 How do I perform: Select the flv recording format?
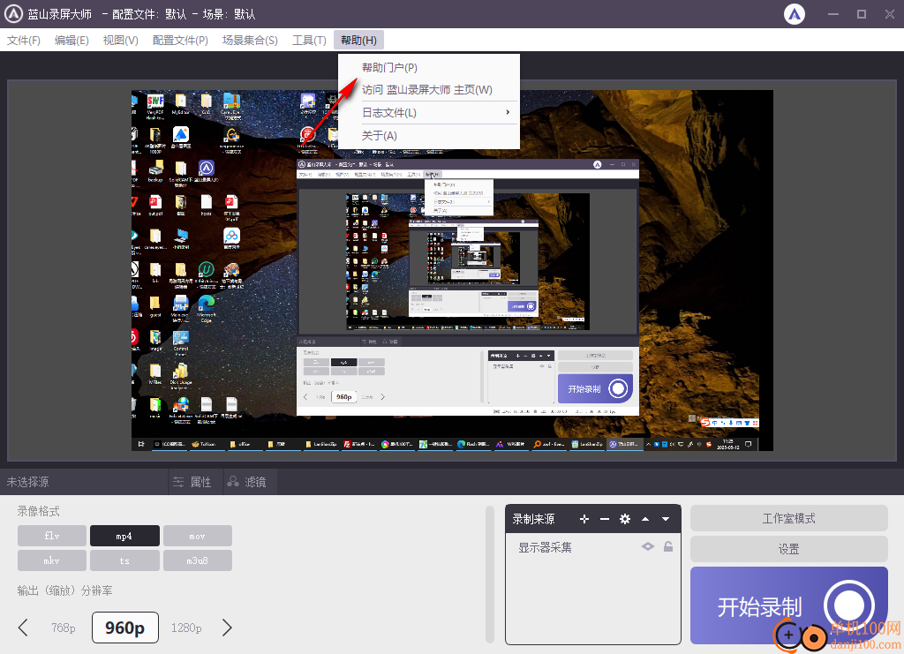(x=52, y=536)
